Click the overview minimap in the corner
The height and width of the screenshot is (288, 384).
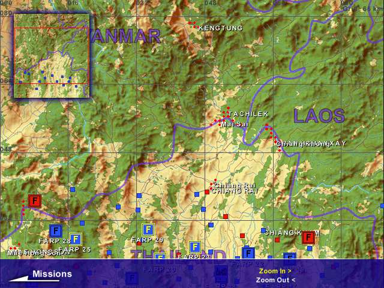pyautogui.click(x=52, y=55)
